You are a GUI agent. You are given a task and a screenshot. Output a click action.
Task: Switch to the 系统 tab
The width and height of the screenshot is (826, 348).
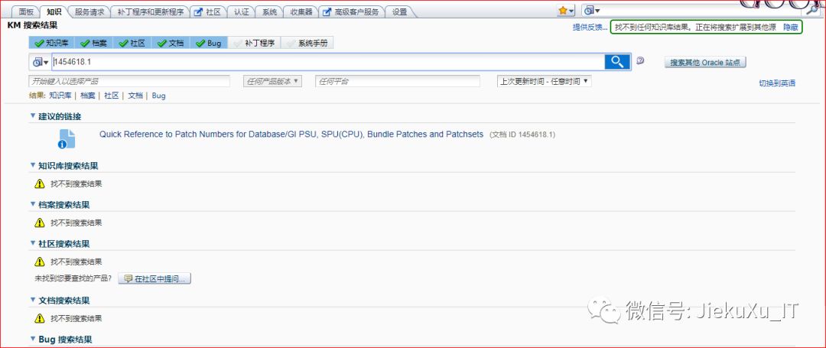coord(269,11)
